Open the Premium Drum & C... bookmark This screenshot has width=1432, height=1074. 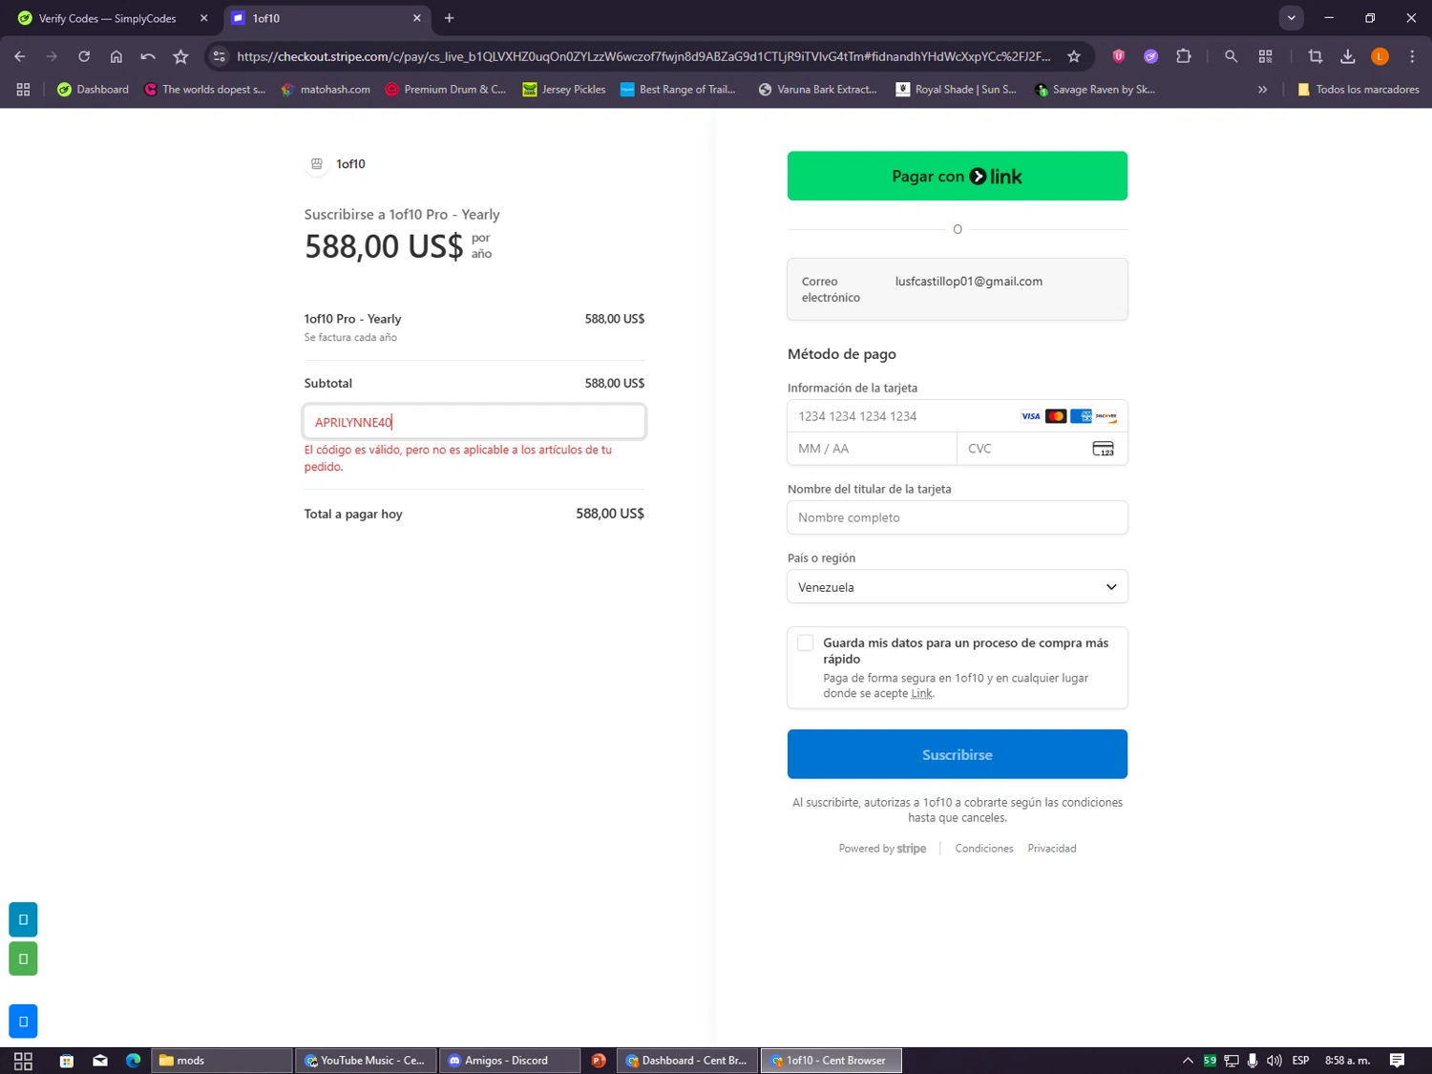tap(446, 90)
